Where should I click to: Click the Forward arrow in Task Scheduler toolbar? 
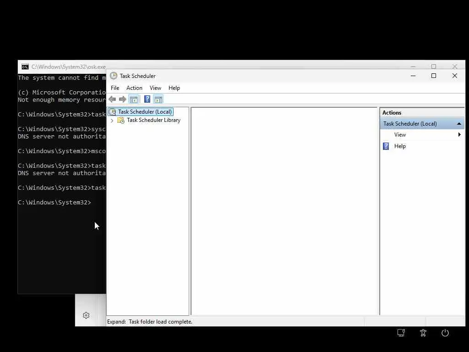point(122,99)
